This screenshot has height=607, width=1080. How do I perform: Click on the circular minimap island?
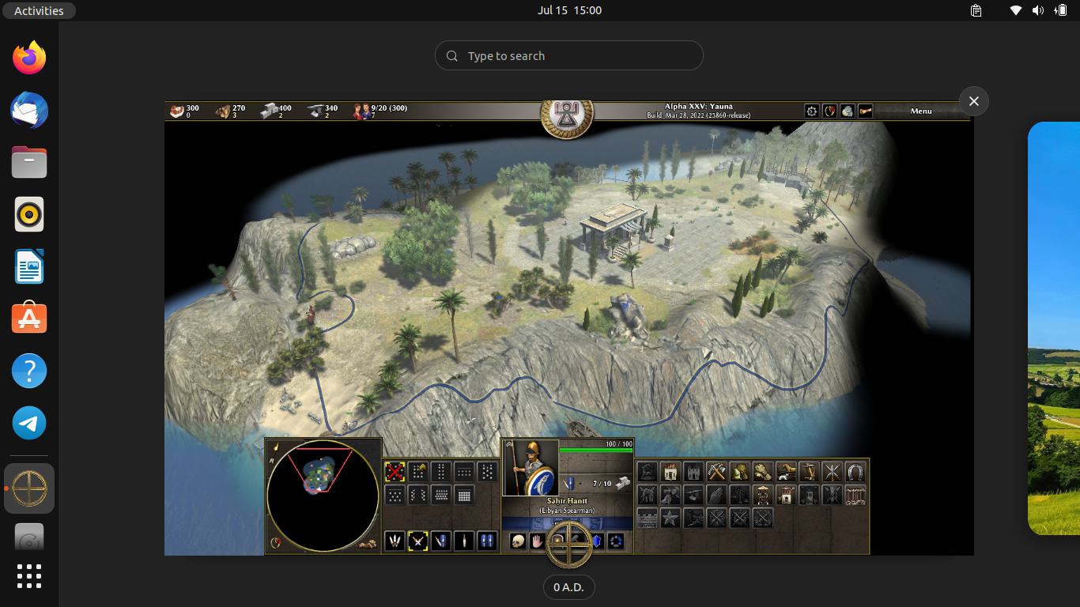(x=320, y=474)
